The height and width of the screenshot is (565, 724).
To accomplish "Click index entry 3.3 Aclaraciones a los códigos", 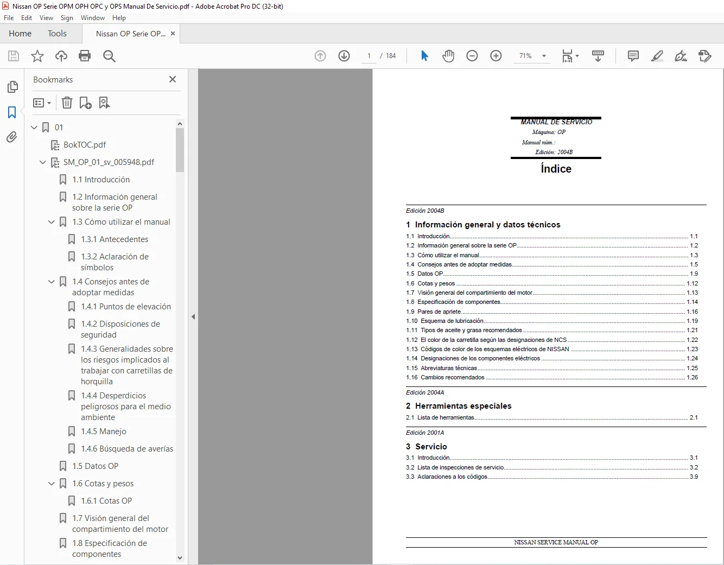I will tap(552, 477).
